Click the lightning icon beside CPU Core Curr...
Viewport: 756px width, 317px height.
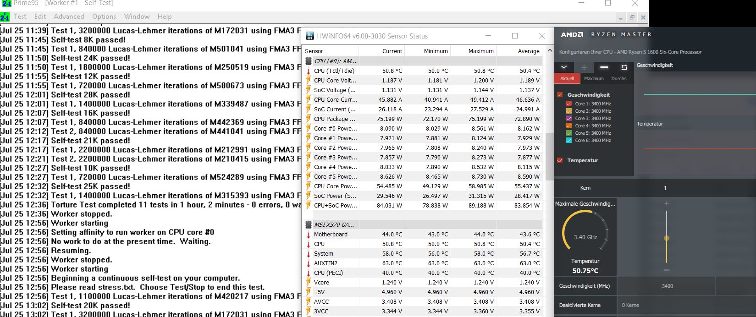click(x=309, y=99)
